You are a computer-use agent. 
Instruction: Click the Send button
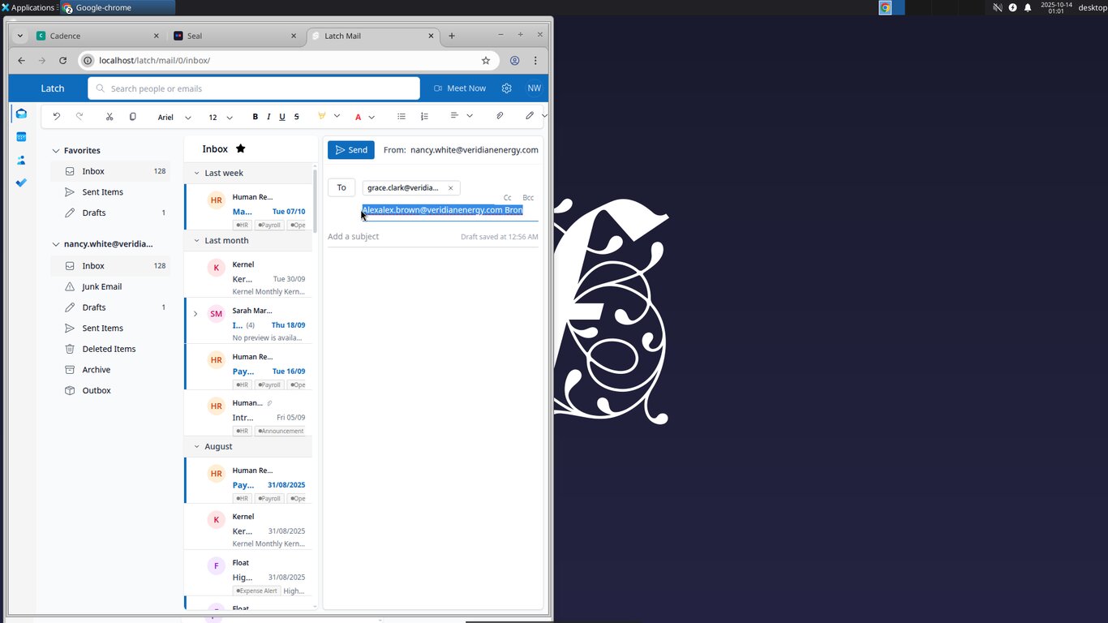(x=351, y=150)
